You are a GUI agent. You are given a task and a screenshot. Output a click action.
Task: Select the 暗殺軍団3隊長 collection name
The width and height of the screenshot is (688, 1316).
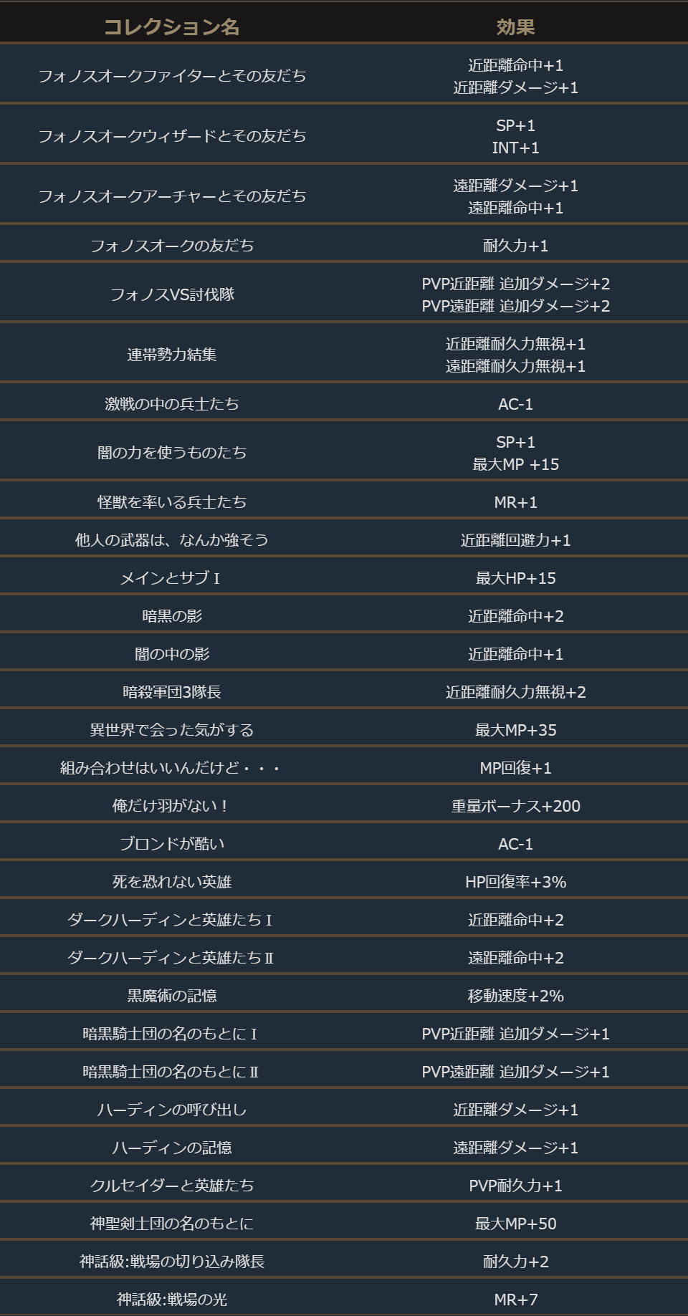172,692
